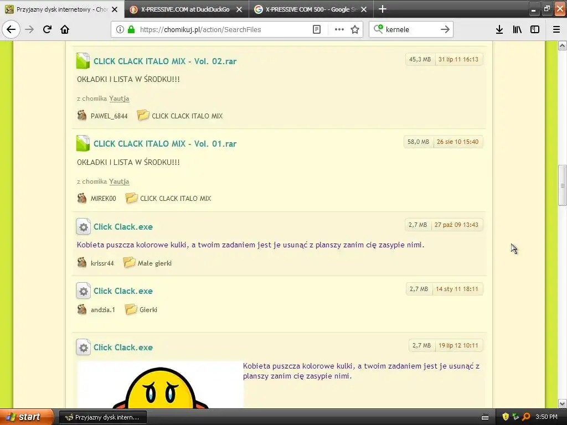Screen dimensions: 567x425
Task: Open Click Clack.exe dated 19 lip 12
Action: pos(123,348)
